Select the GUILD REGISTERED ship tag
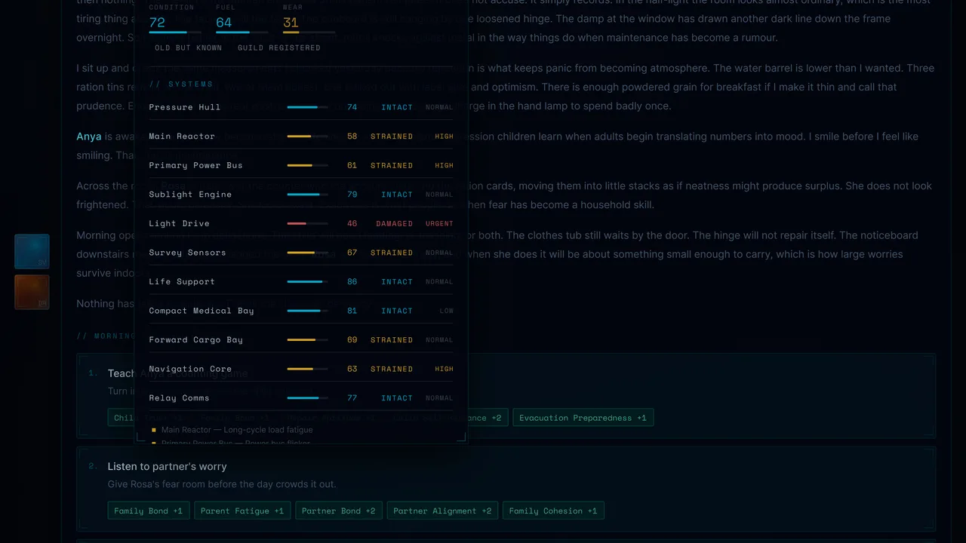The image size is (966, 543). tap(279, 48)
